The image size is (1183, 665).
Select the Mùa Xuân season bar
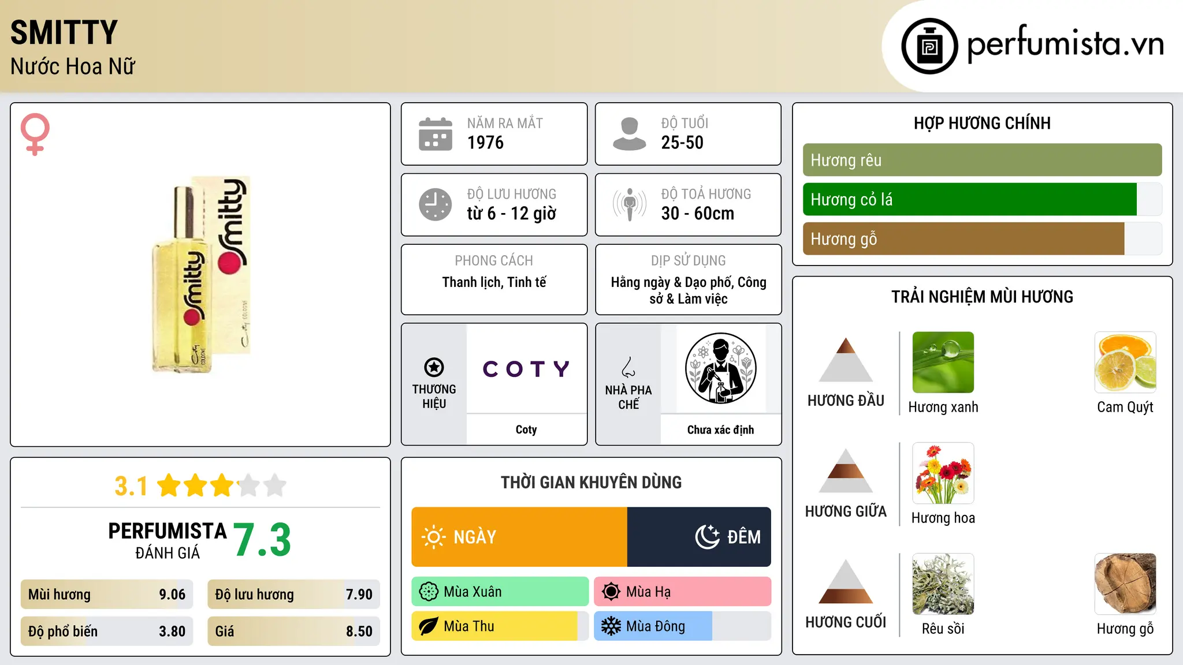[x=500, y=592]
